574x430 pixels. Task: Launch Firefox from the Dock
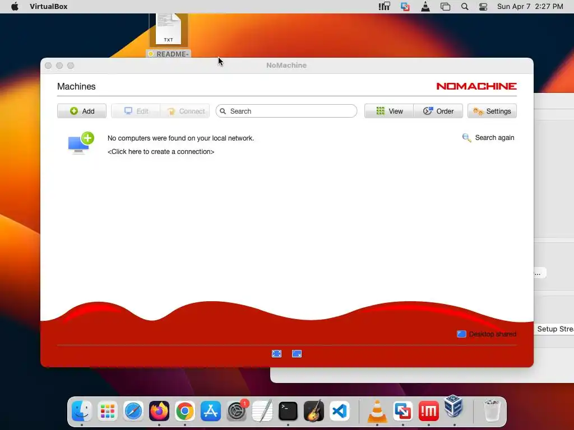(159, 411)
